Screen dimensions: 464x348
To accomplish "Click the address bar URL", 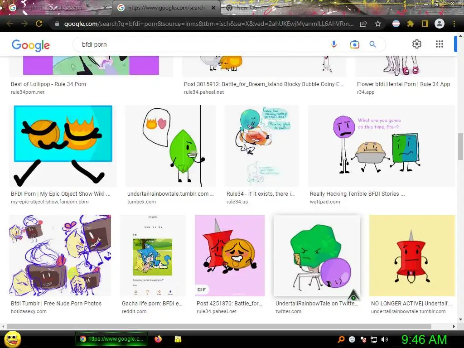I will point(208,24).
